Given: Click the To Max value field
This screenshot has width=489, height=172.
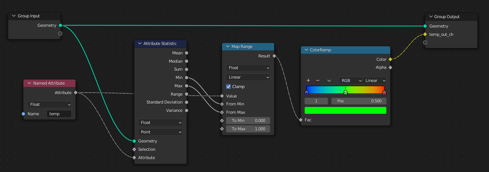Looking at the screenshot, I should click(x=248, y=129).
